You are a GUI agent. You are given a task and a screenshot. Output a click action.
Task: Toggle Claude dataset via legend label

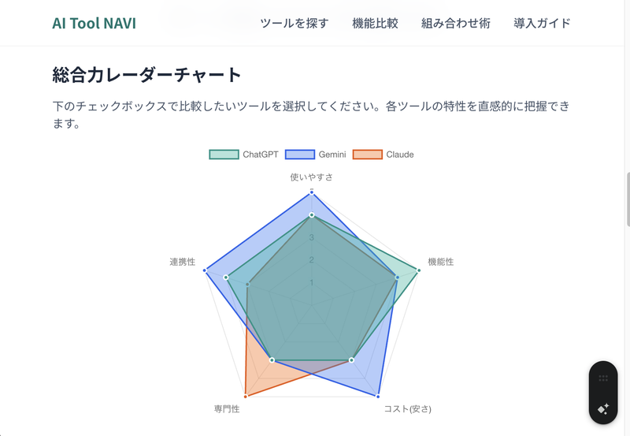click(400, 155)
